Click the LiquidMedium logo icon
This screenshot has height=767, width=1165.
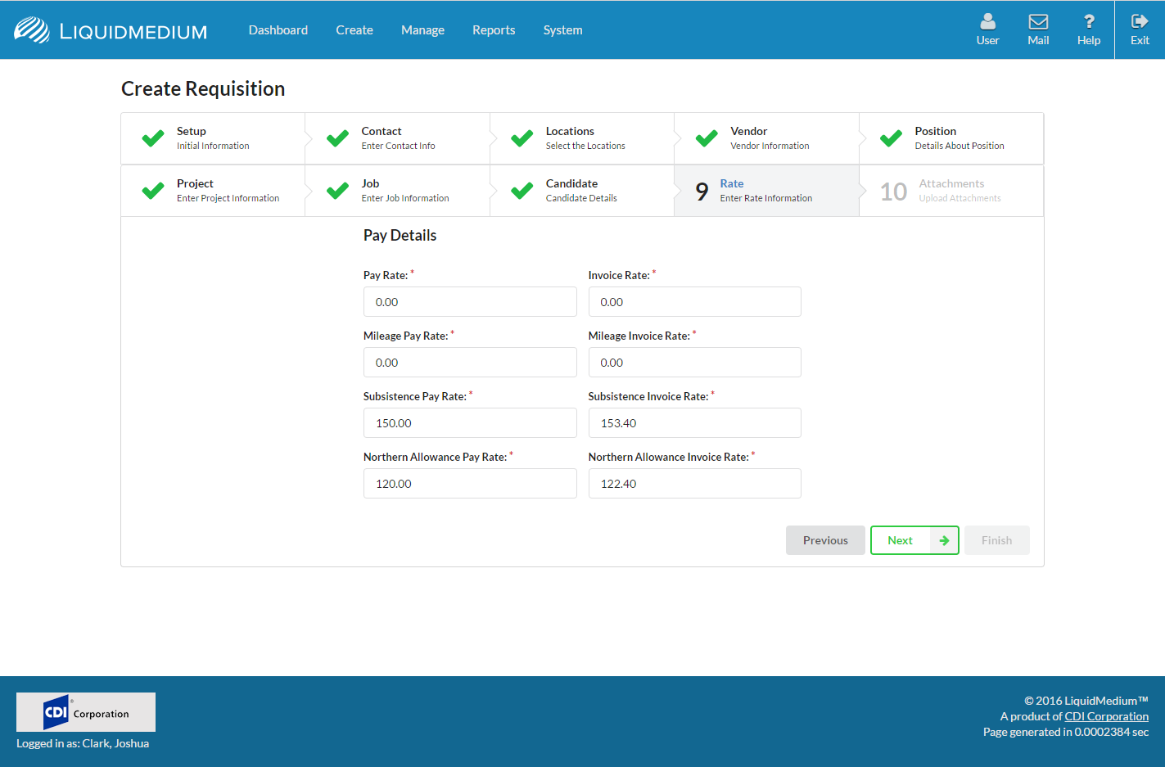(x=32, y=30)
